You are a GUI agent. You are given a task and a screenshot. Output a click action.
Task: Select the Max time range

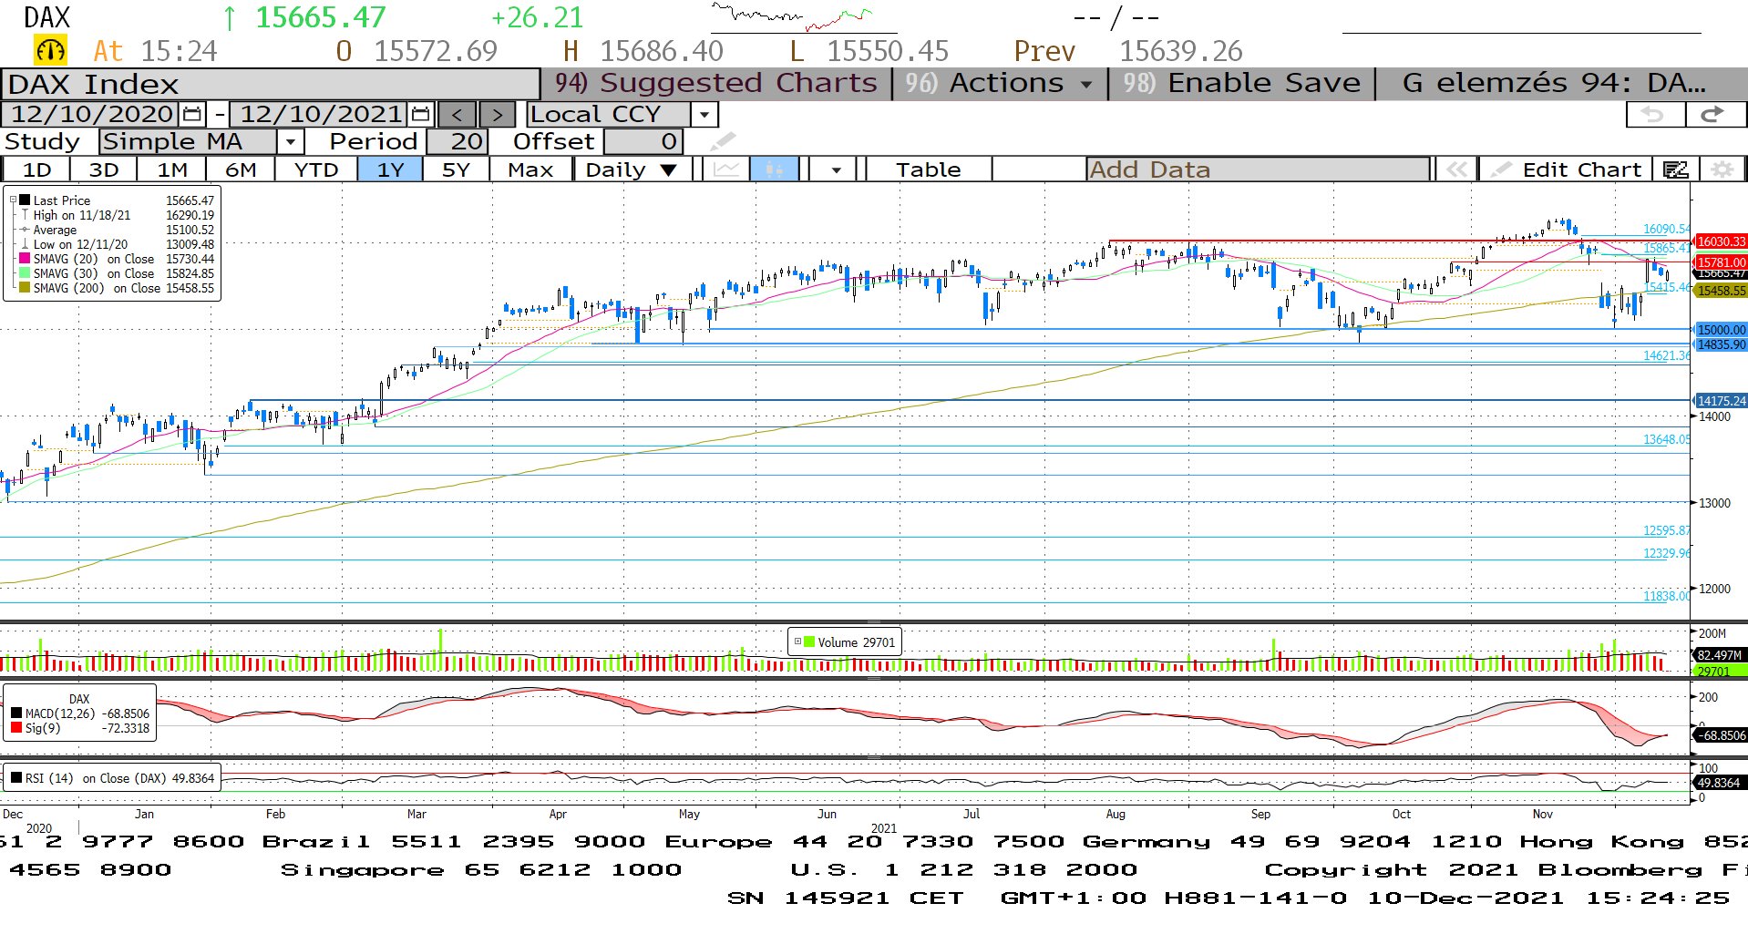pos(530,169)
